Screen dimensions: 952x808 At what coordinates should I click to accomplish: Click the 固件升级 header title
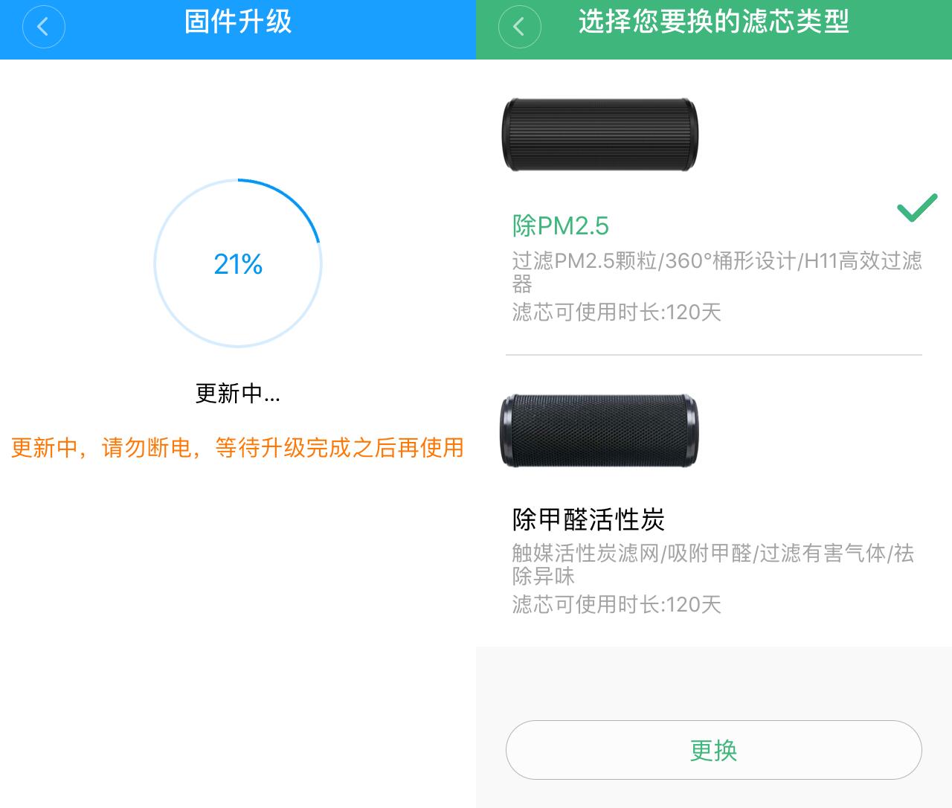coord(238,22)
